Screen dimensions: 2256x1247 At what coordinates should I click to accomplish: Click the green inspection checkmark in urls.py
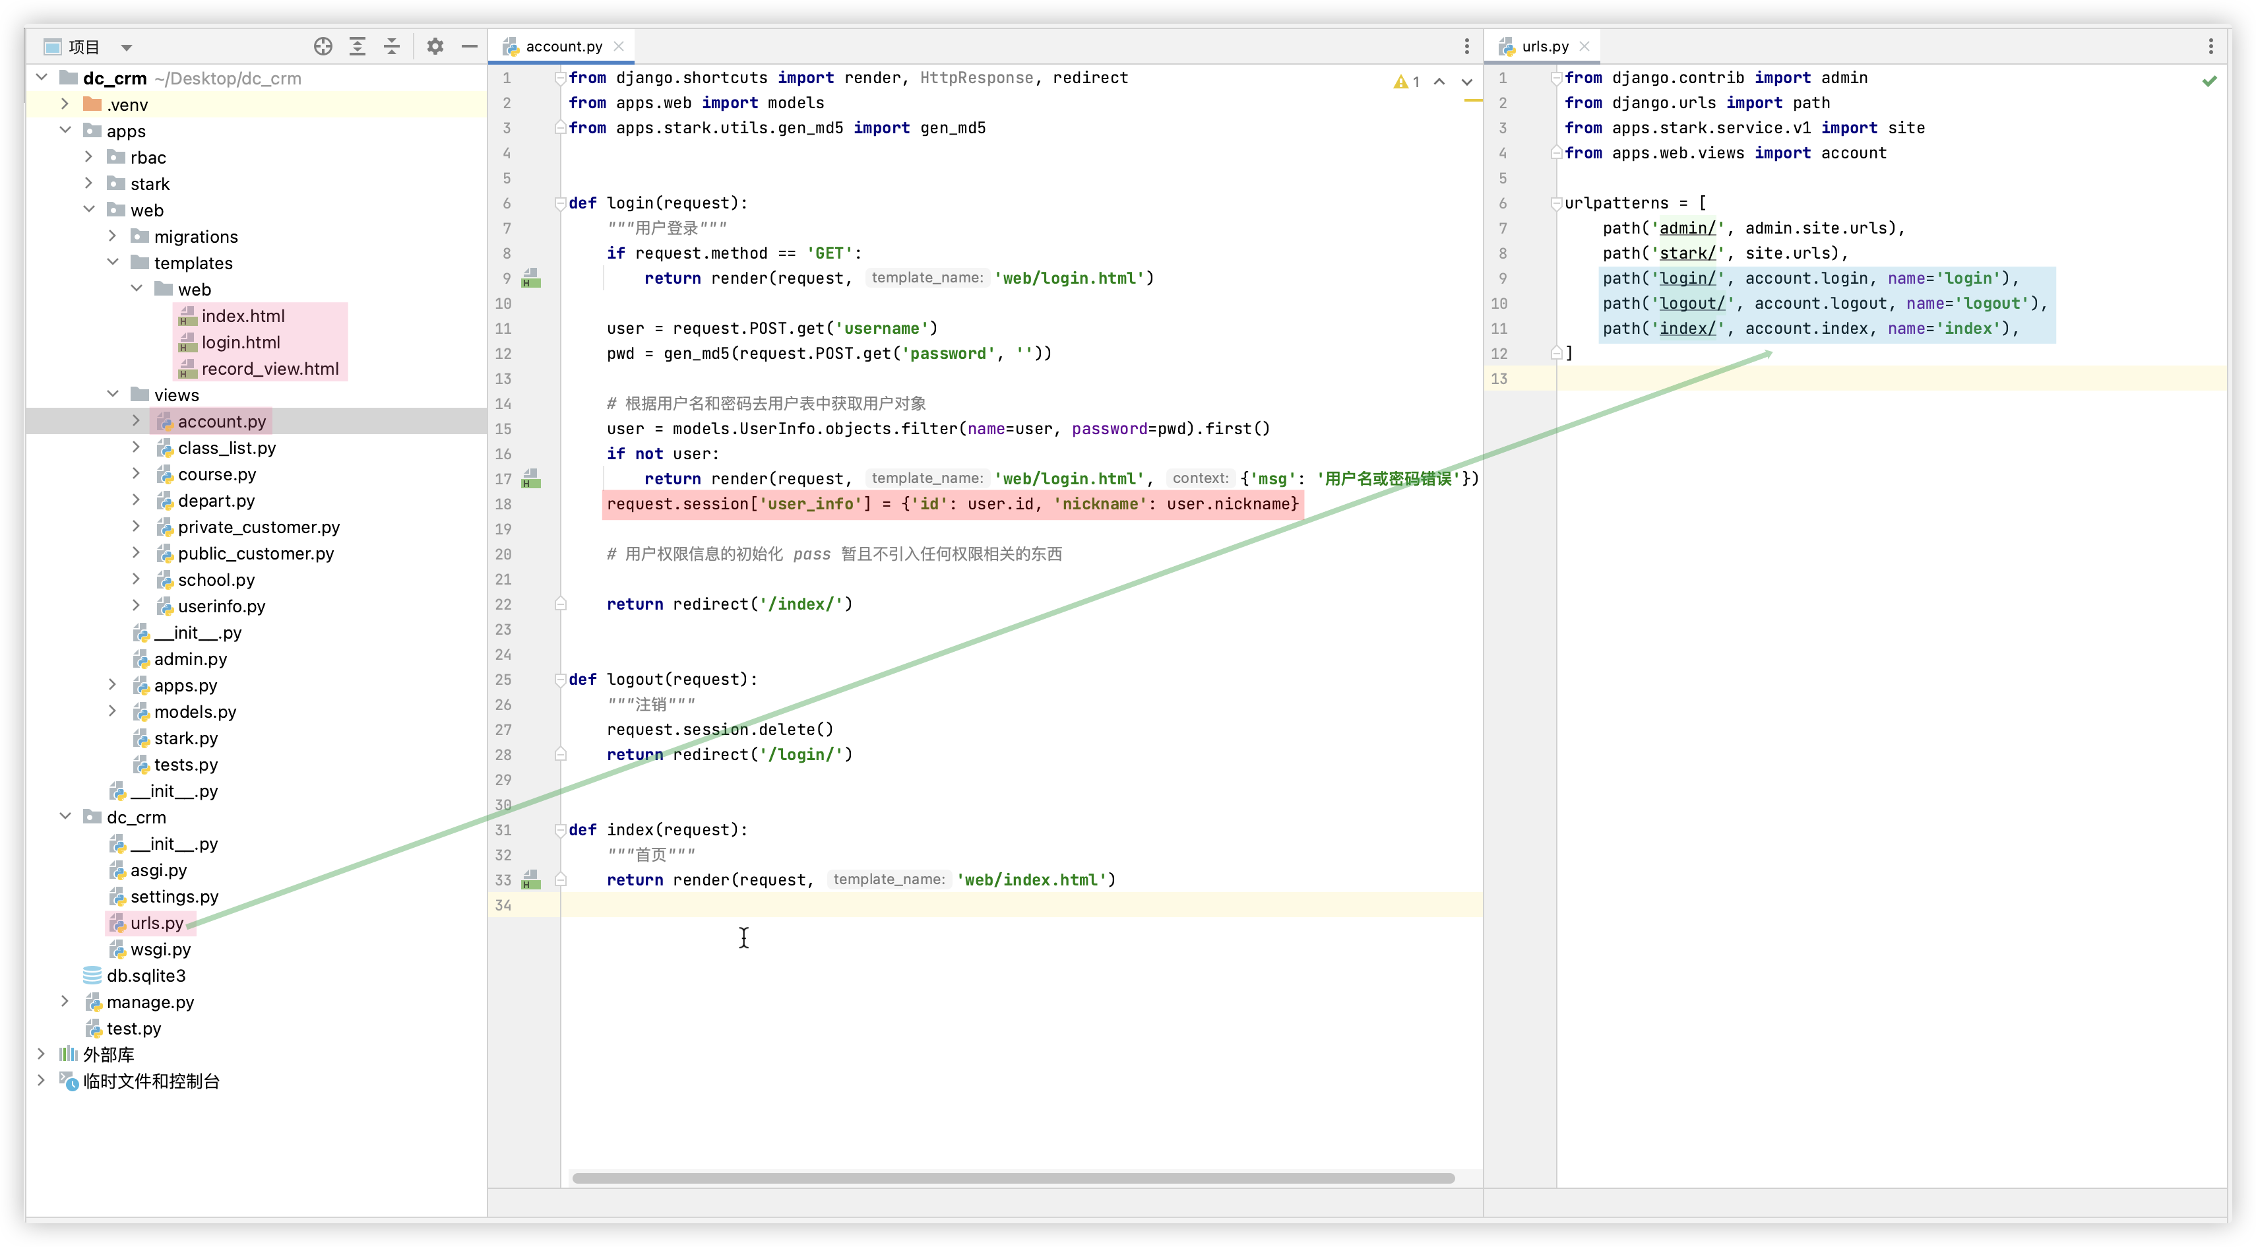[2210, 80]
